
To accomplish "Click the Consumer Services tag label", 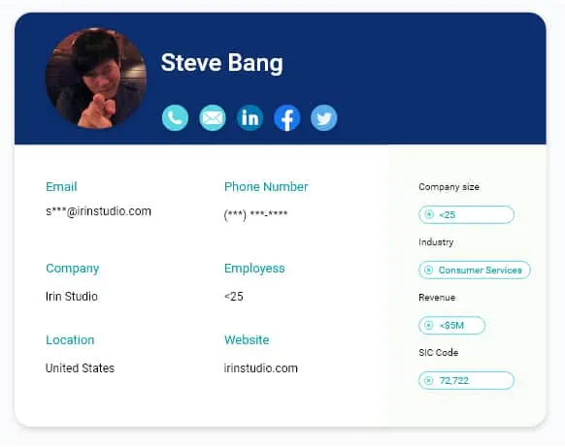I will point(480,270).
